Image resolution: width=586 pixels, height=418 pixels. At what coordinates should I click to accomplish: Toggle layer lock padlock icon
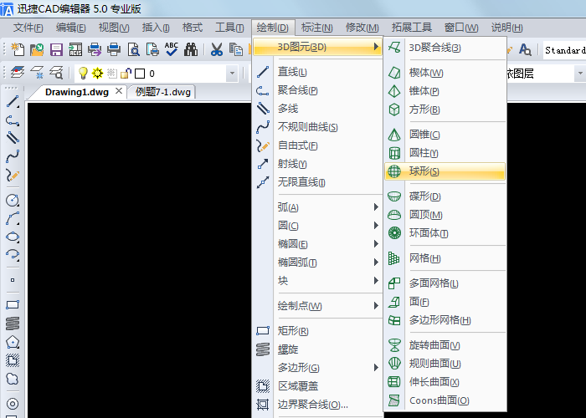126,74
